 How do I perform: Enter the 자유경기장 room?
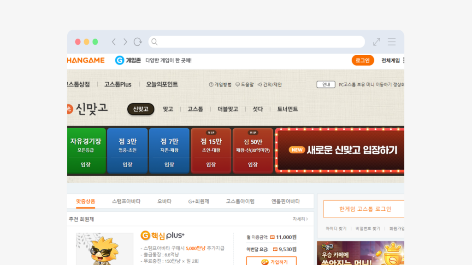pyautogui.click(x=86, y=151)
